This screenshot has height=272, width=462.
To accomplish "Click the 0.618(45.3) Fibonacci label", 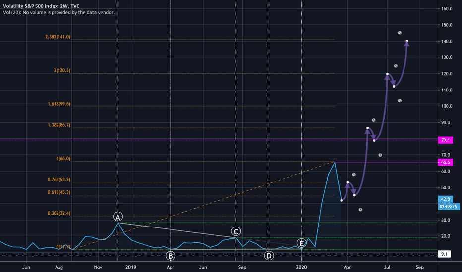I will click(59, 192).
